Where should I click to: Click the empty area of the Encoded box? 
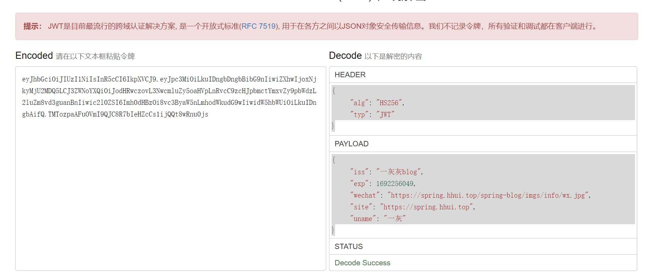coord(170,198)
